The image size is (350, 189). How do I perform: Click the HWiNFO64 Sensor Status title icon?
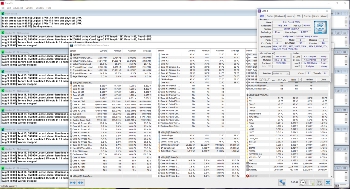coord(72,45)
